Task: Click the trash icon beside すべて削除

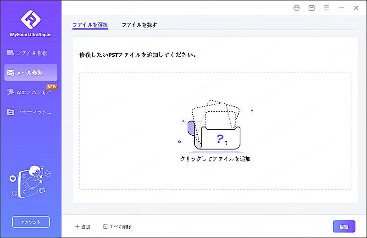Action: click(x=105, y=227)
